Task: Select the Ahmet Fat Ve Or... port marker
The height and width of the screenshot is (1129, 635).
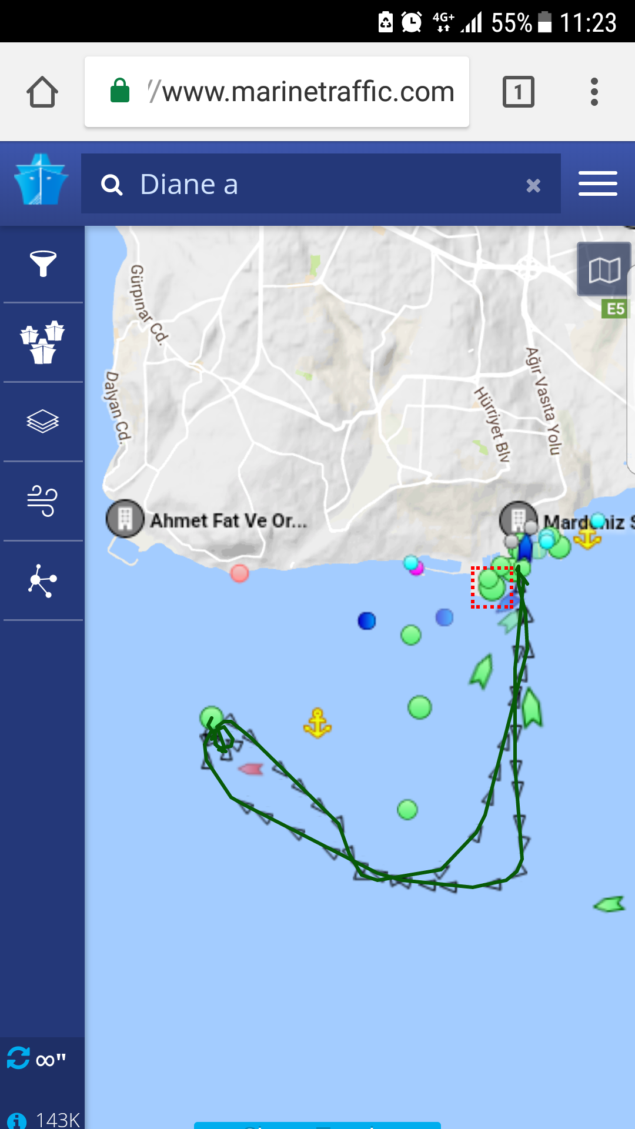Action: 125,519
